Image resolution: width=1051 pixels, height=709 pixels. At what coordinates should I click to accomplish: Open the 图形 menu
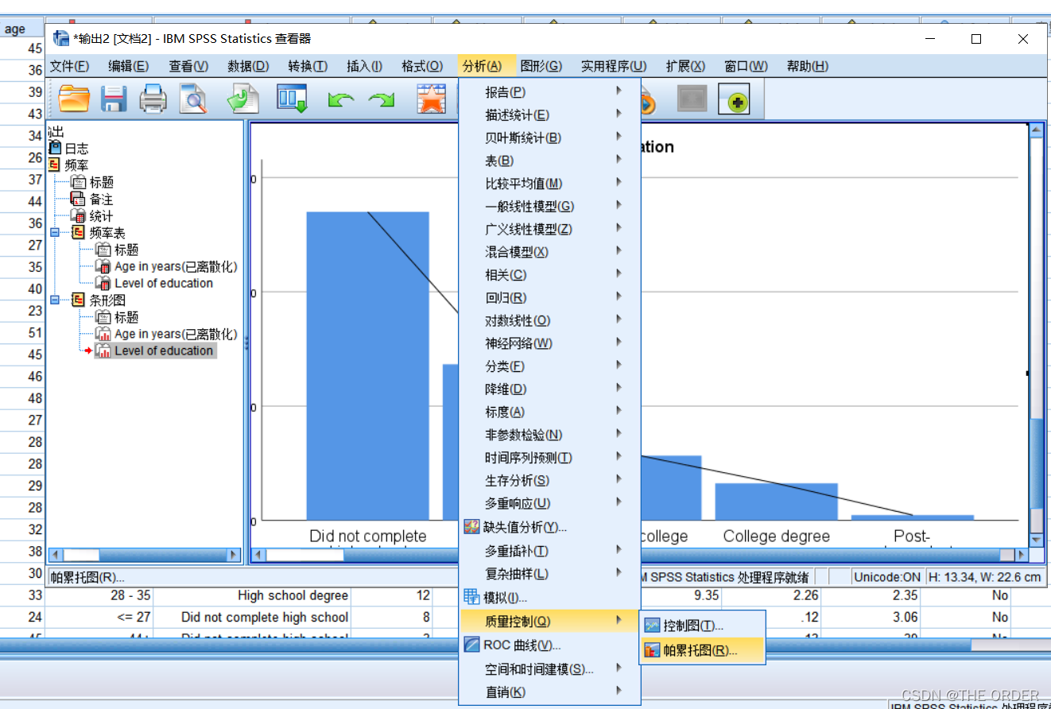click(x=541, y=66)
